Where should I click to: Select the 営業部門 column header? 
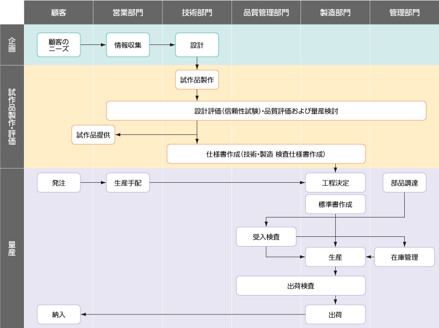pyautogui.click(x=128, y=12)
